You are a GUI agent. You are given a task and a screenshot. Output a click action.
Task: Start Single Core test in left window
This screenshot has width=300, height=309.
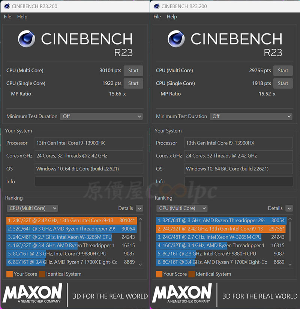click(133, 83)
